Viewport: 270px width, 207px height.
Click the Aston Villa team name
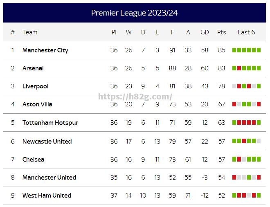(x=37, y=104)
